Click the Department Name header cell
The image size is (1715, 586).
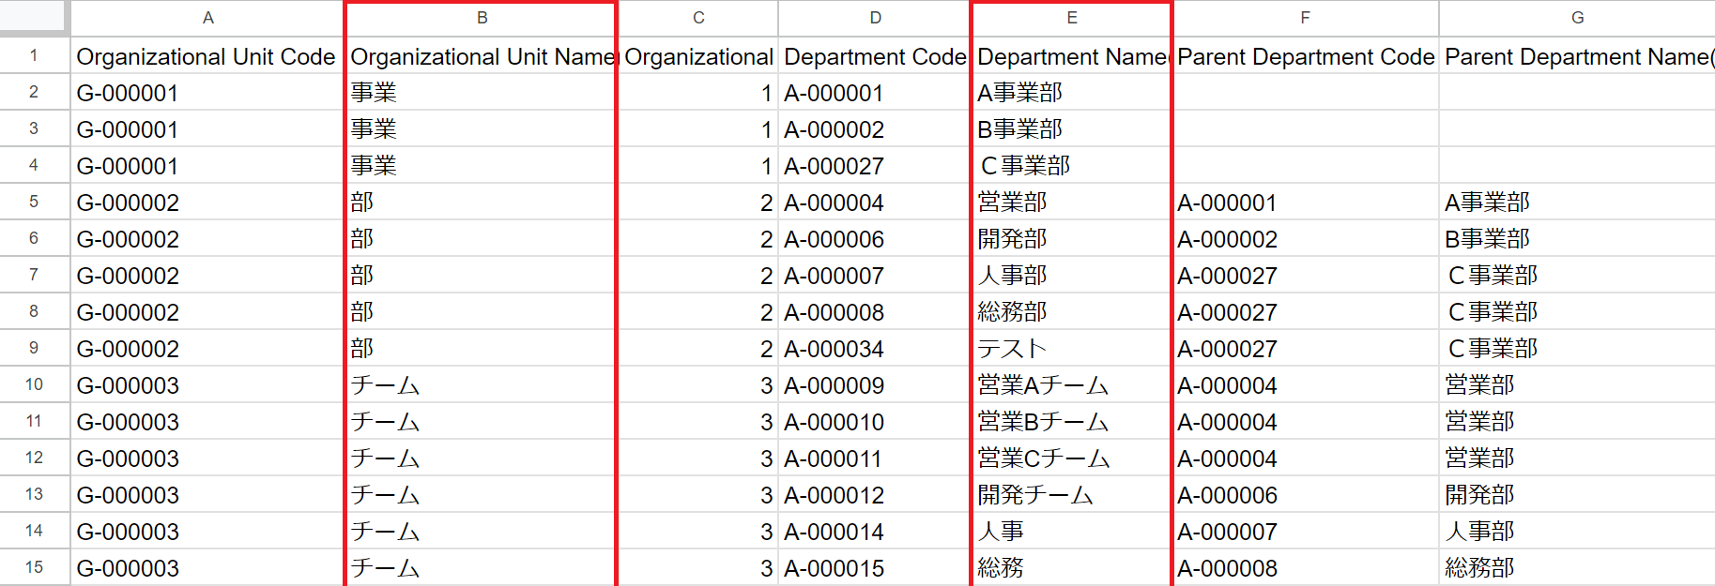(1071, 56)
